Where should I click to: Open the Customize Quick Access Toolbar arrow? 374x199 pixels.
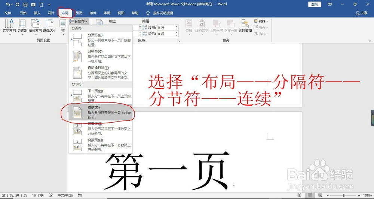point(49,4)
